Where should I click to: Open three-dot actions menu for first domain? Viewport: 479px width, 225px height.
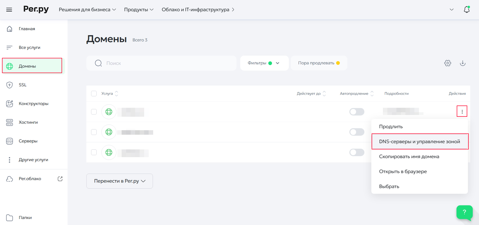tap(462, 112)
